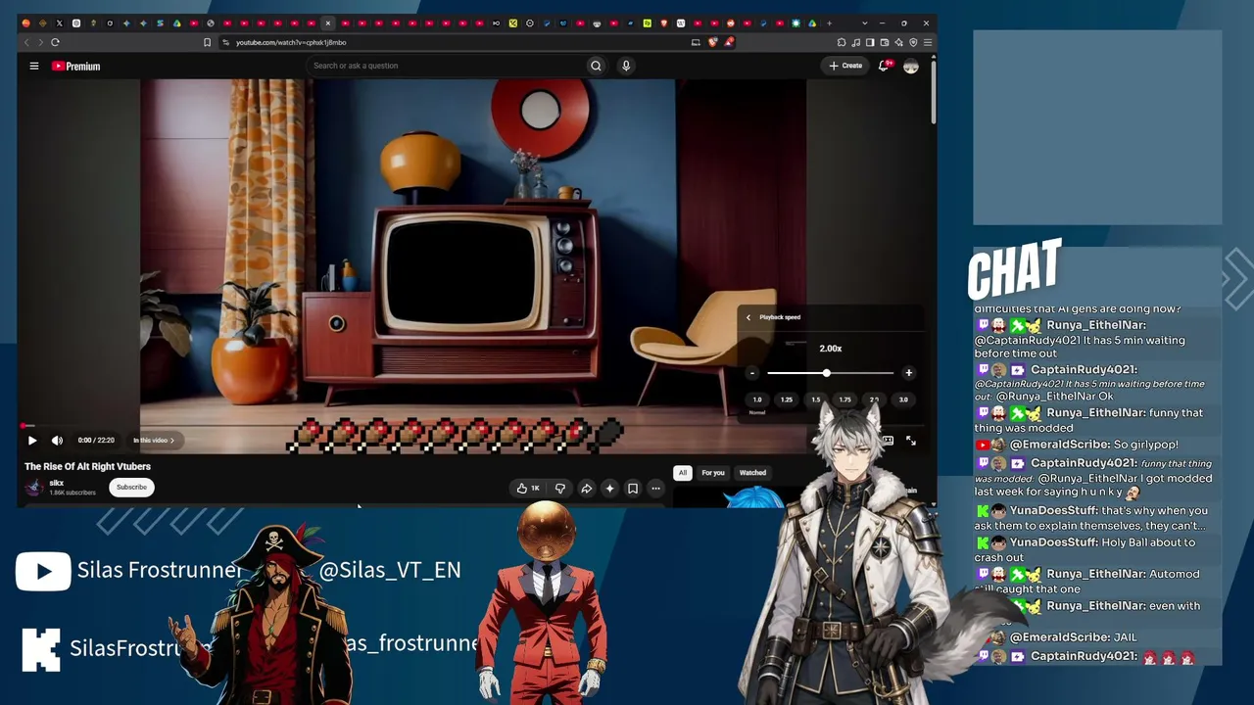The image size is (1254, 705).
Task: Open the YouTube hamburger guide menu
Action: pyautogui.click(x=33, y=66)
